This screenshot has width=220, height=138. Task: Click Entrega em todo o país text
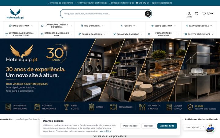[x=123, y=3]
